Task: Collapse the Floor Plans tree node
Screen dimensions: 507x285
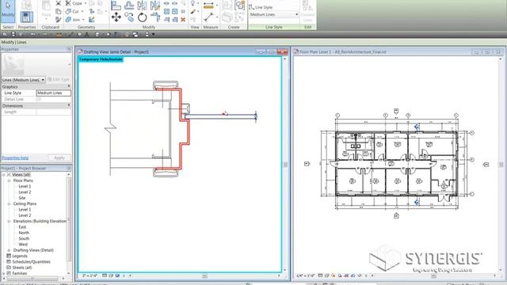Action: coord(9,180)
